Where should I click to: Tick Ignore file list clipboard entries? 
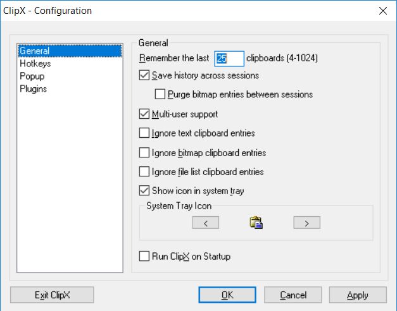click(144, 172)
